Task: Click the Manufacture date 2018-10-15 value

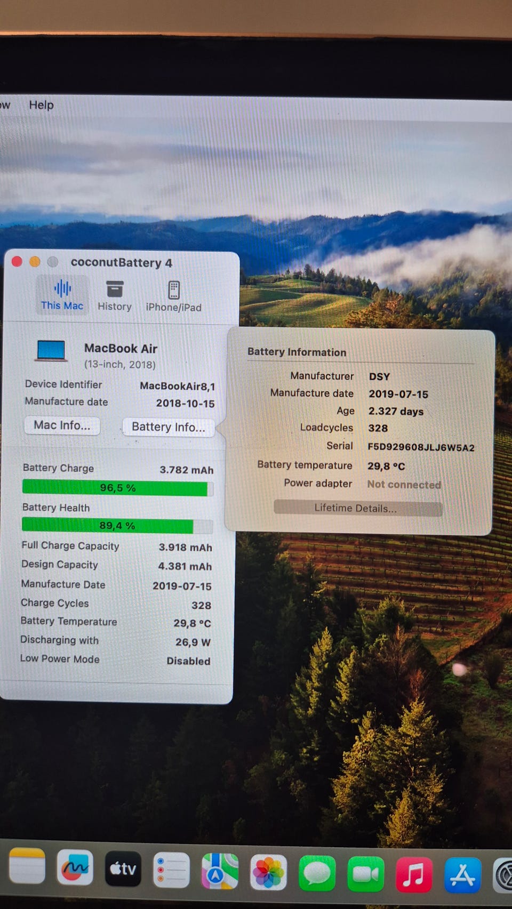Action: coord(185,404)
